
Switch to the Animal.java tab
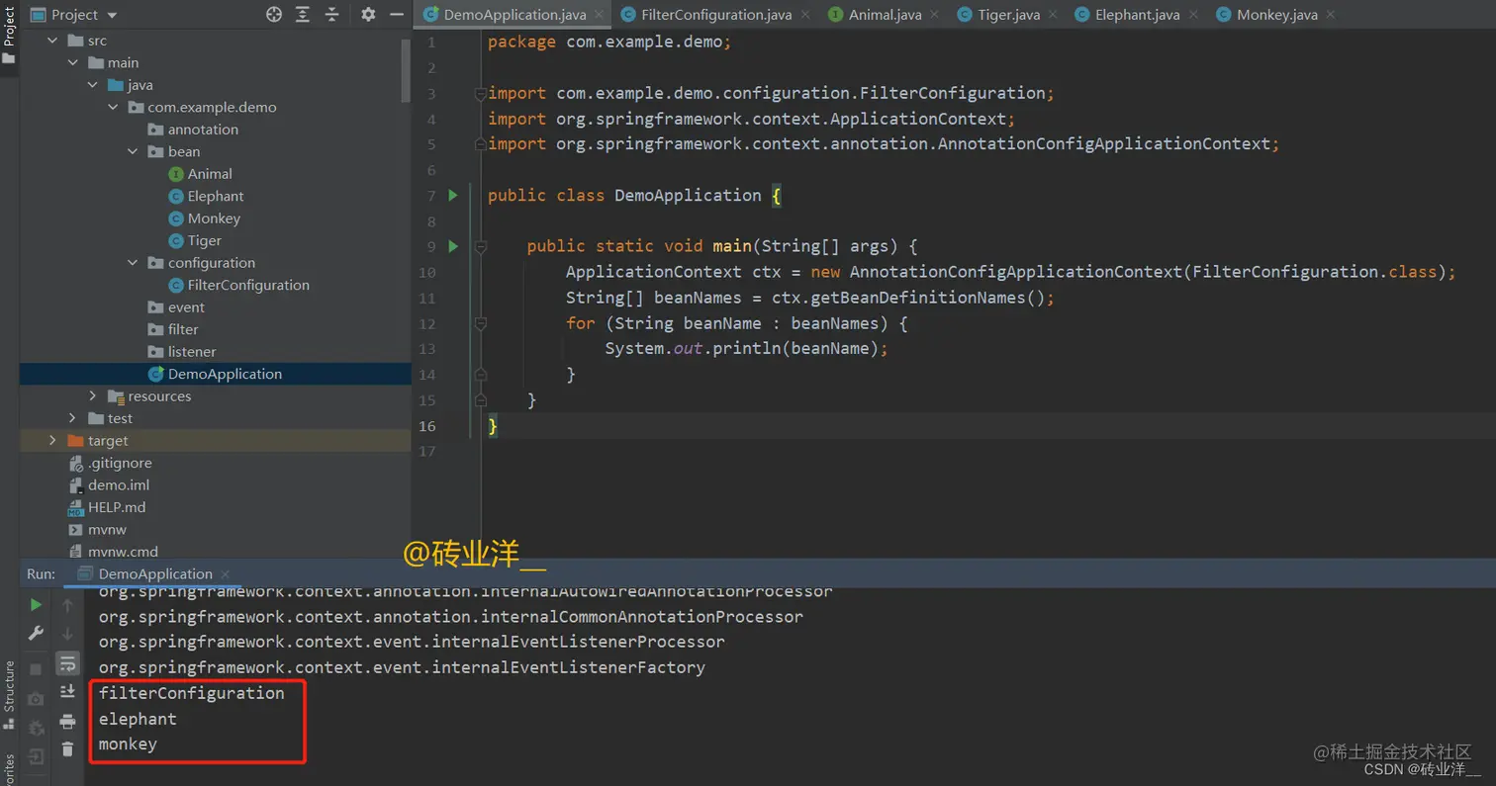(883, 15)
